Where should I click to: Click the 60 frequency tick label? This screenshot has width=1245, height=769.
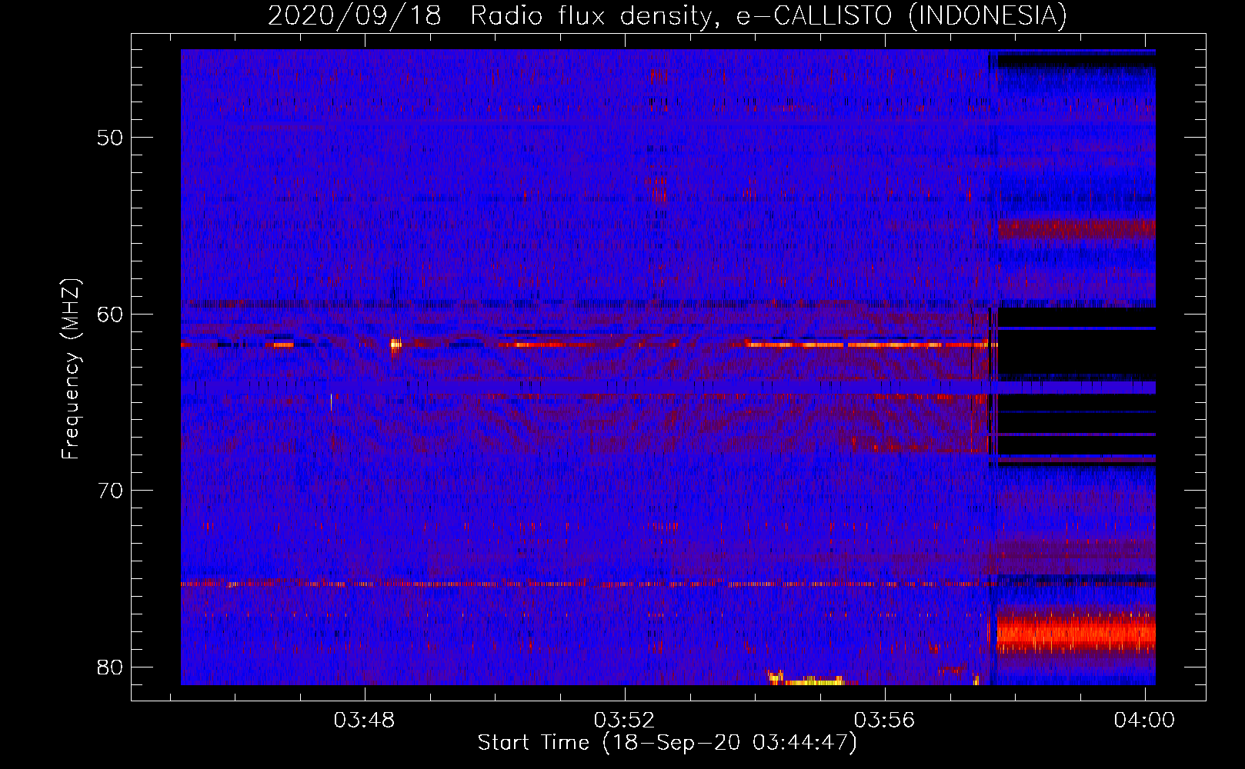[x=110, y=315]
